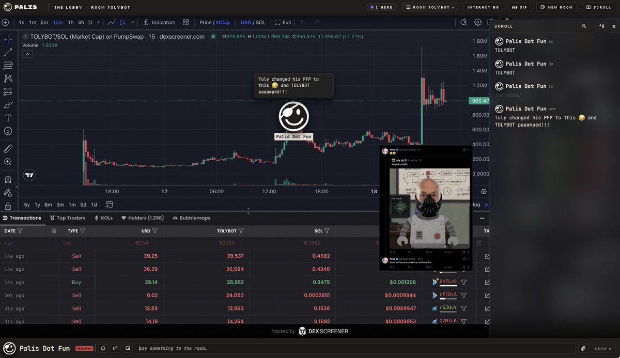This screenshot has height=358, width=620.
Task: Click the Interact BG button
Action: tap(483, 7)
